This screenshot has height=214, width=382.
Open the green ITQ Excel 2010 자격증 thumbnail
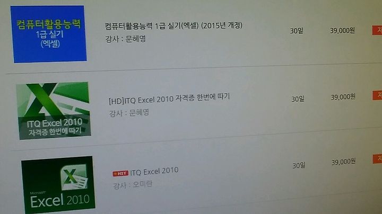54,111
